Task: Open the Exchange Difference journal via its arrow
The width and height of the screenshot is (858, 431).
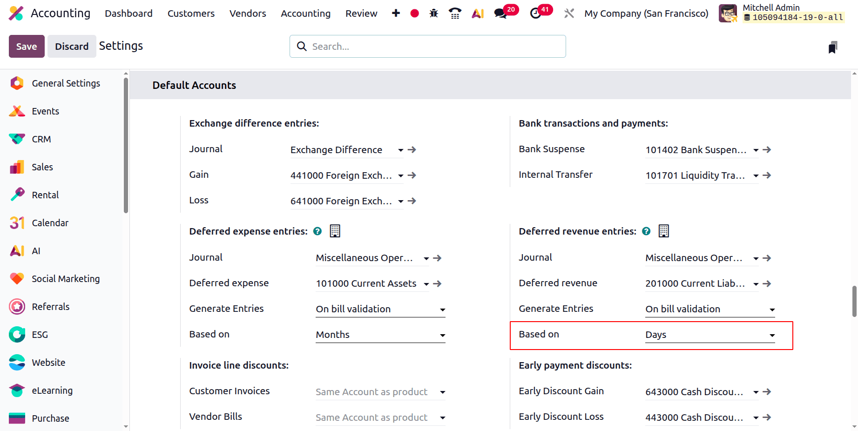Action: point(412,149)
